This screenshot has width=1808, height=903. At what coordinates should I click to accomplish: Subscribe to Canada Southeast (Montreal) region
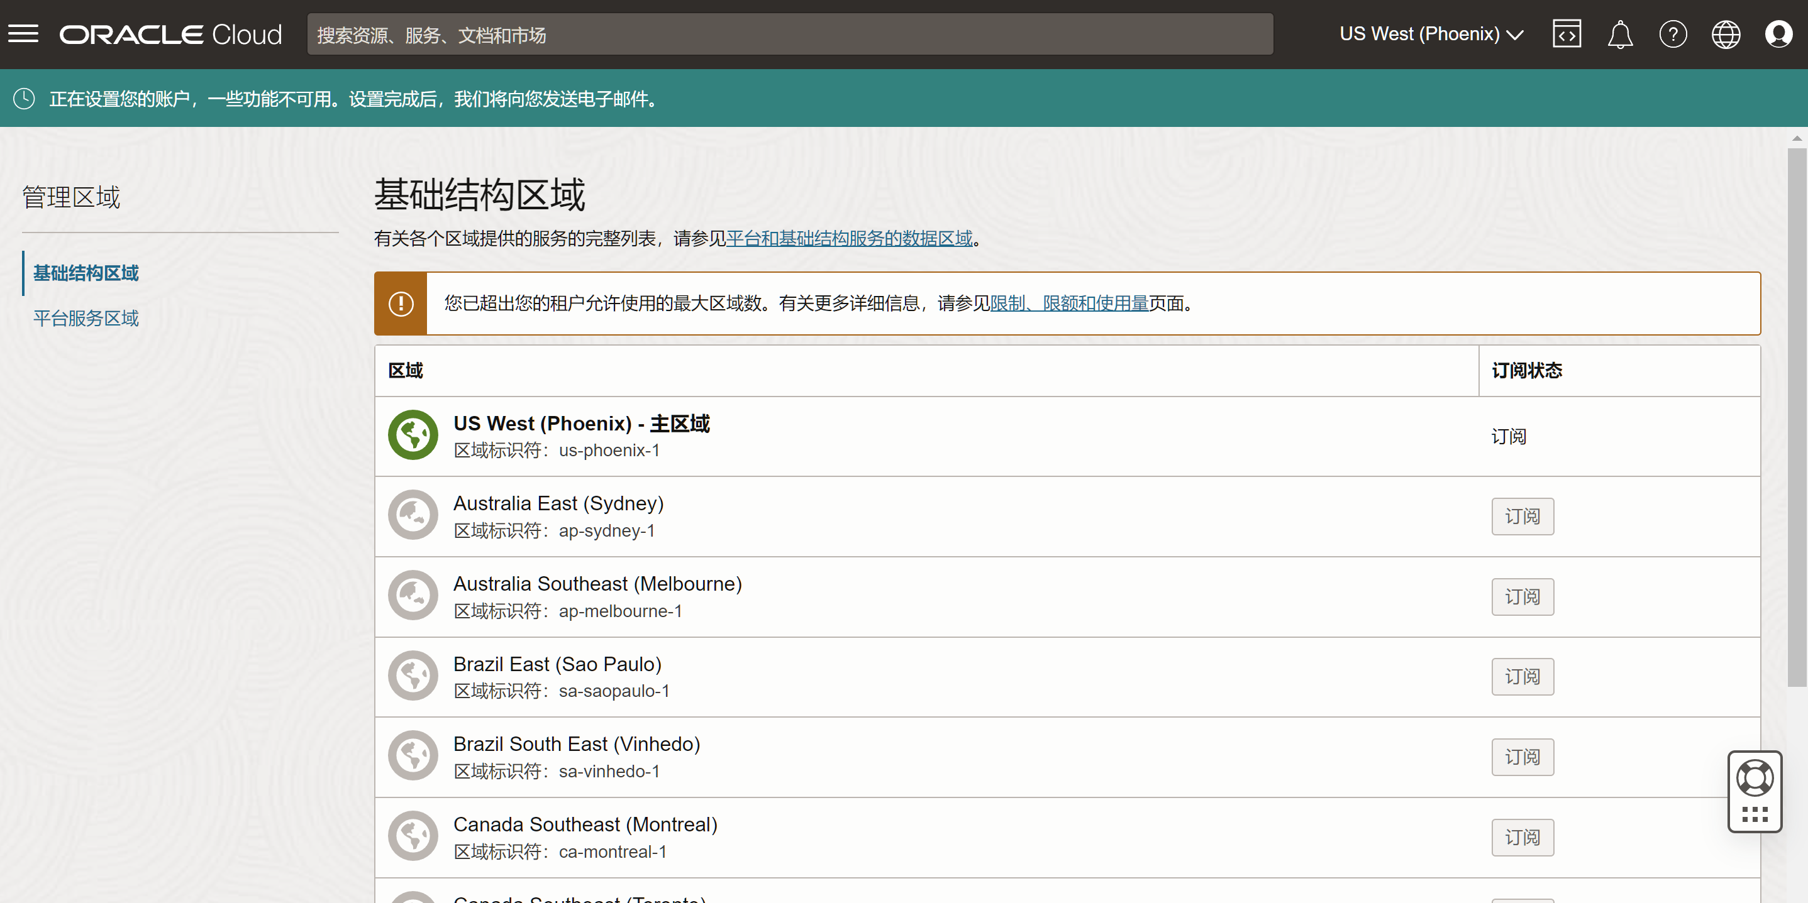click(1522, 837)
